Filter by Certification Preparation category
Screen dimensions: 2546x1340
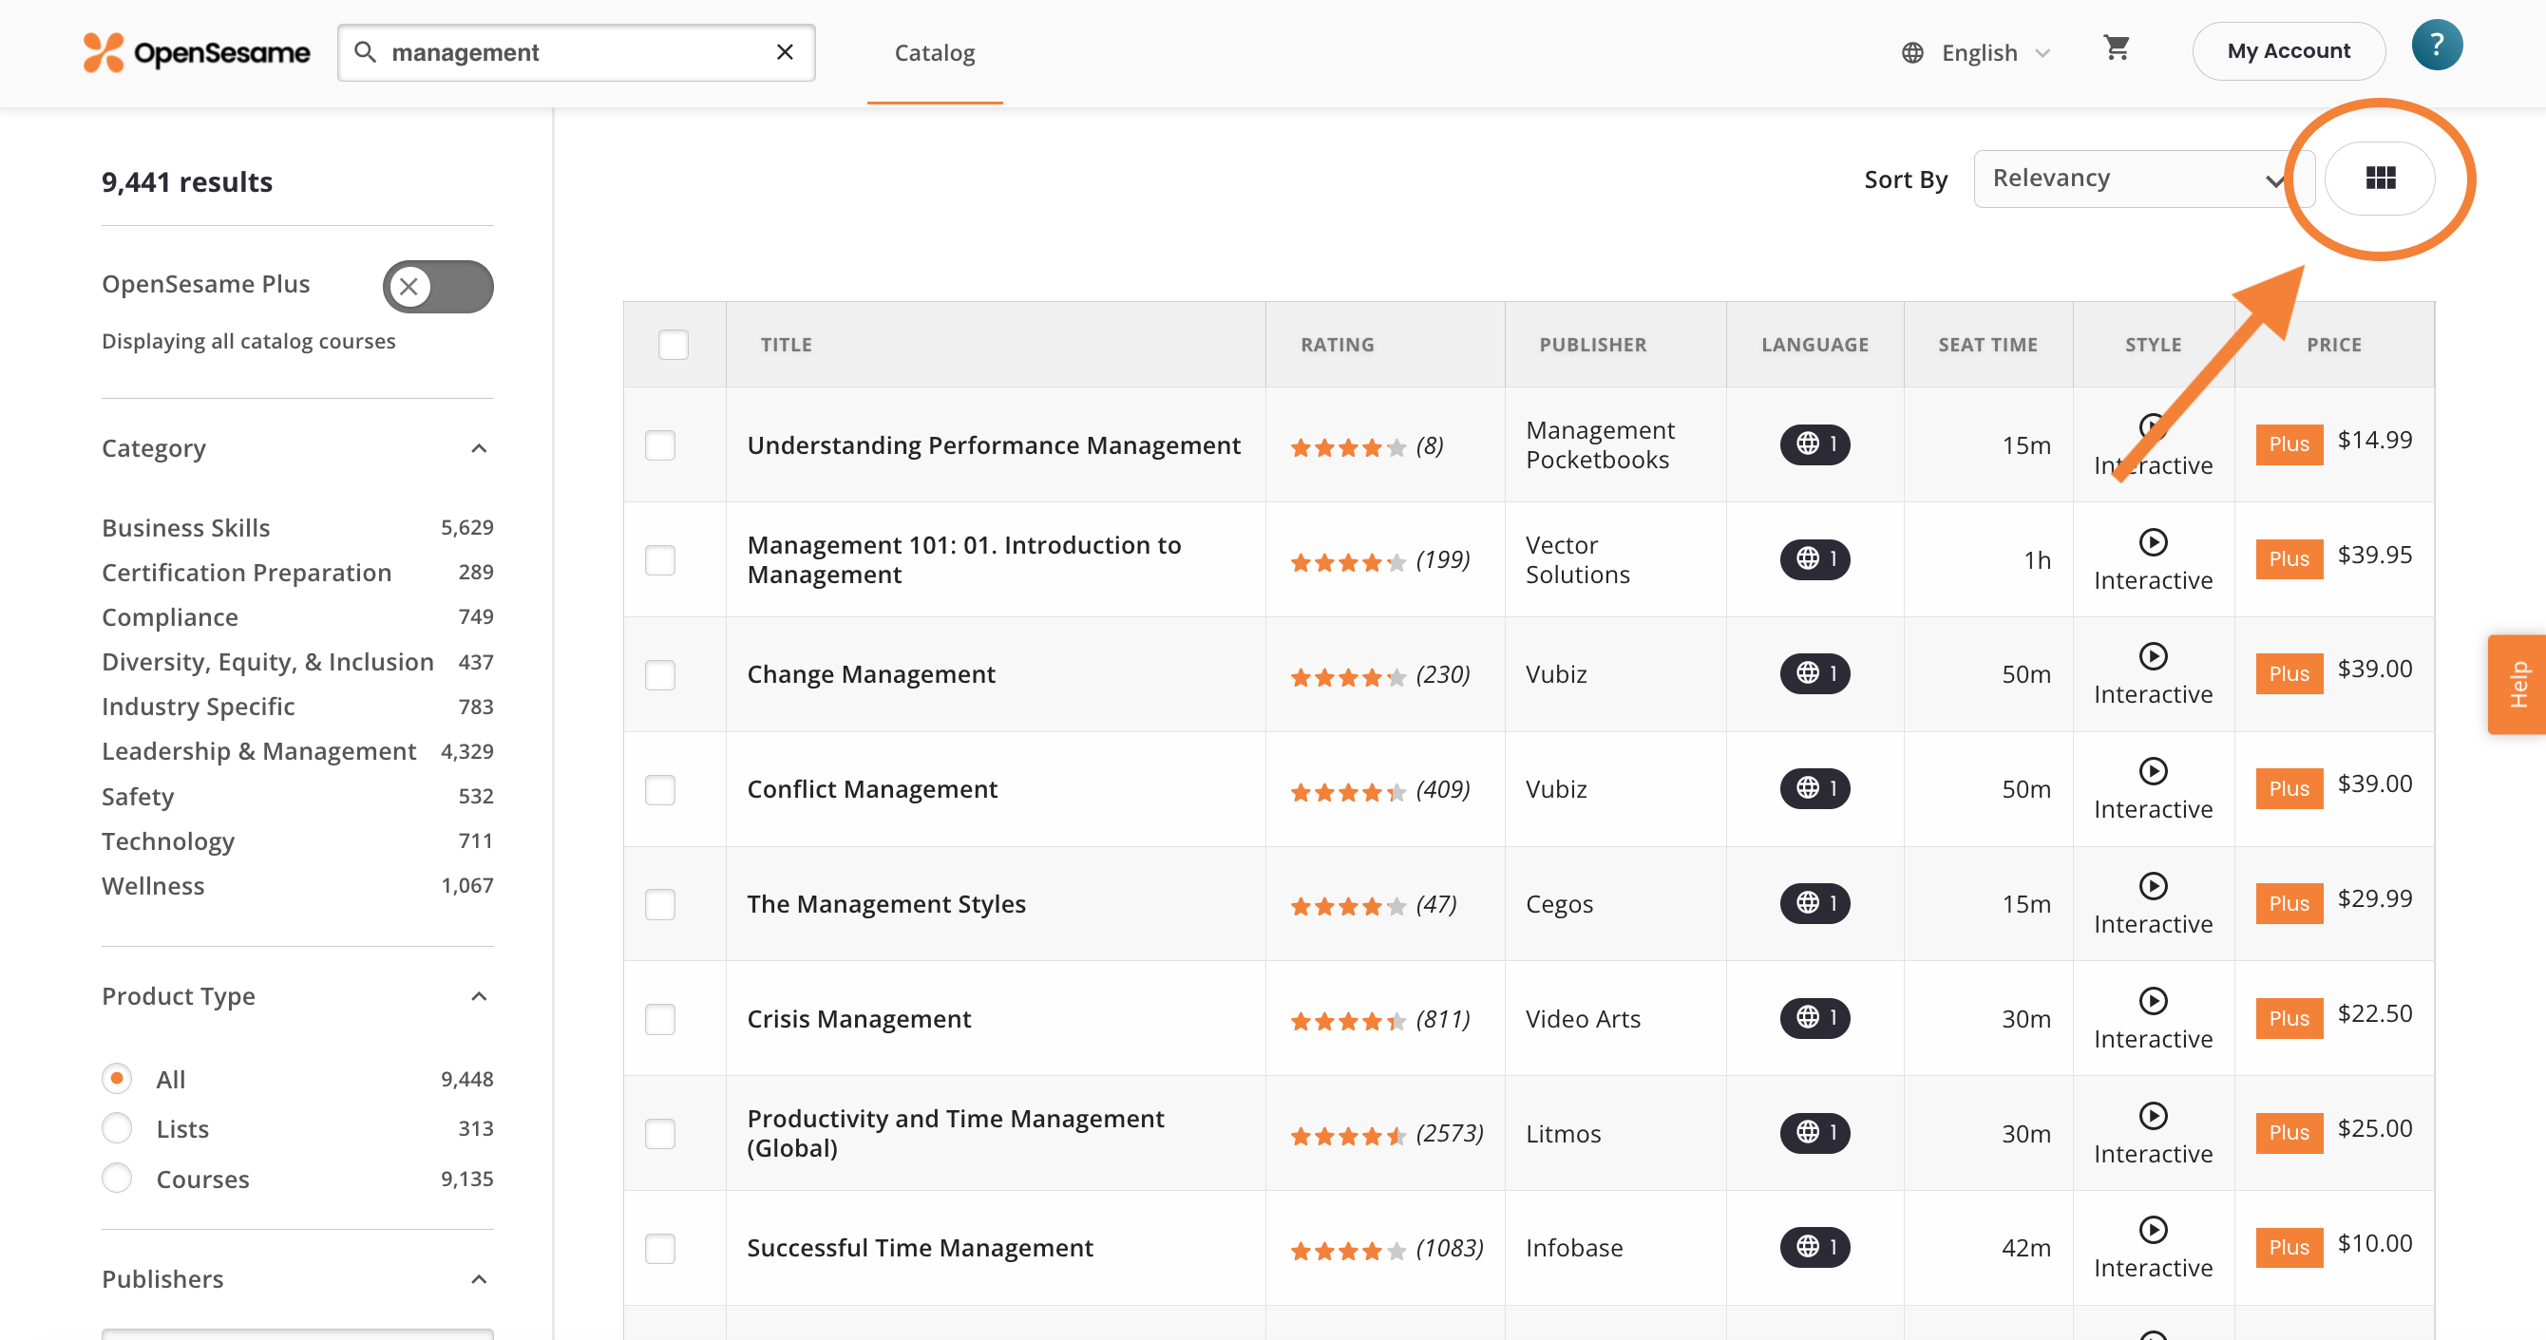246,572
